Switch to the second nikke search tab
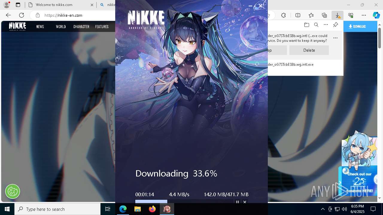The width and height of the screenshot is (383, 215). point(107,5)
